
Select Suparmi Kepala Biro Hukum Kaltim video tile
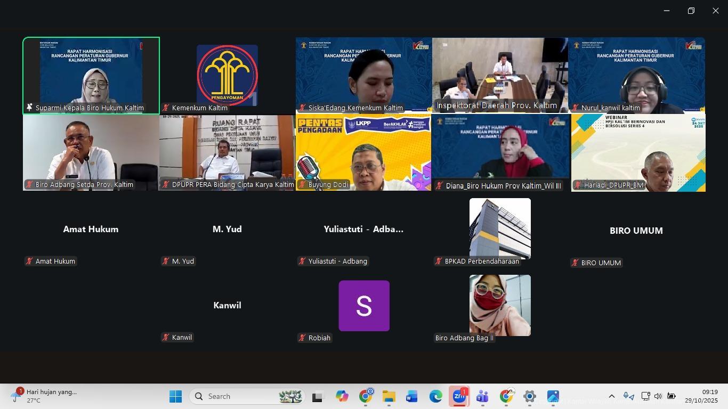coord(91,75)
